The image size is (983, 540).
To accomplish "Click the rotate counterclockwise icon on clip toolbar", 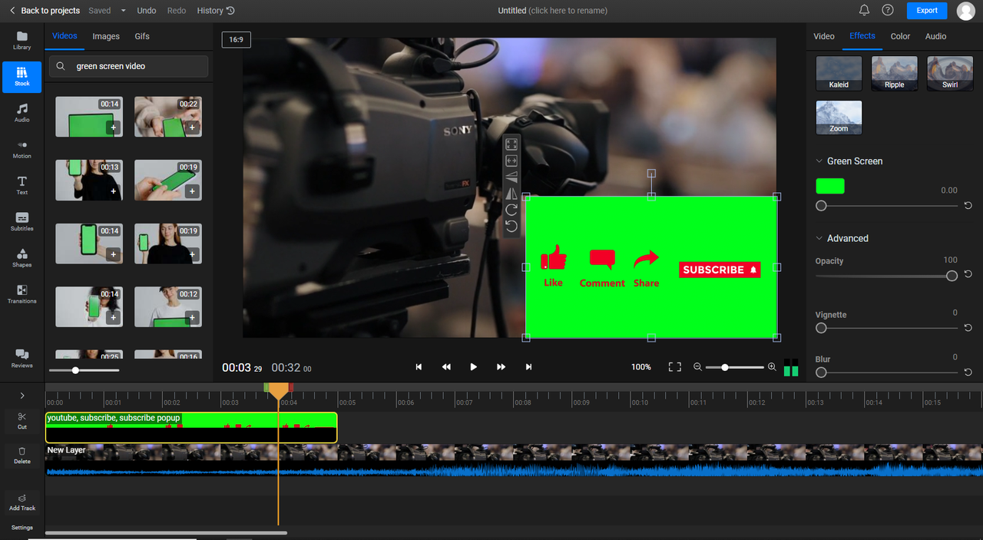I will point(511,226).
